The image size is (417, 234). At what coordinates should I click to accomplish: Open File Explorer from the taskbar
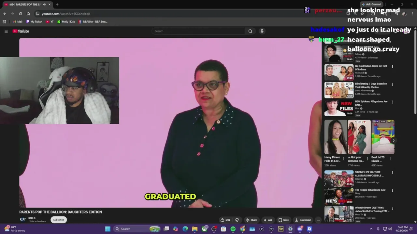[x=195, y=229]
